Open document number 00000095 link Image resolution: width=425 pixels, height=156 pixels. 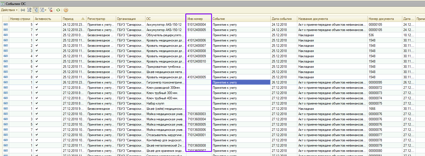coord(375,82)
